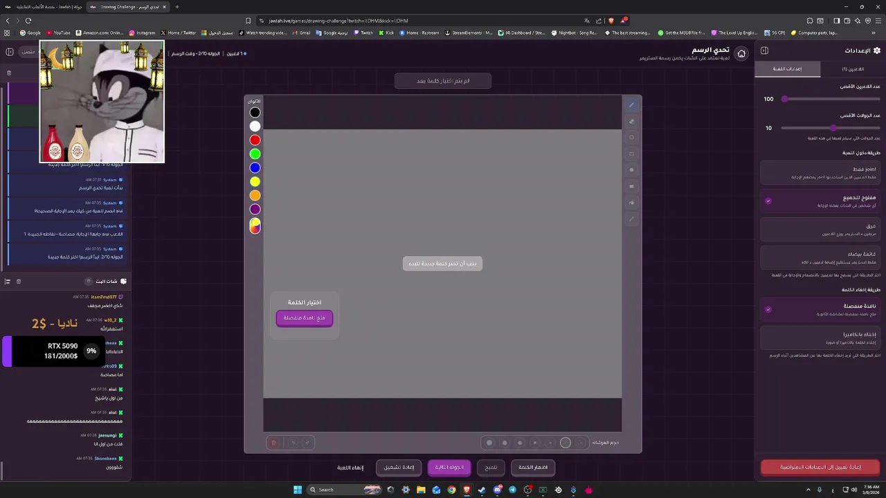Image resolution: width=886 pixels, height=498 pixels.
Task: Open the YouTube bookmark
Action: coord(58,33)
